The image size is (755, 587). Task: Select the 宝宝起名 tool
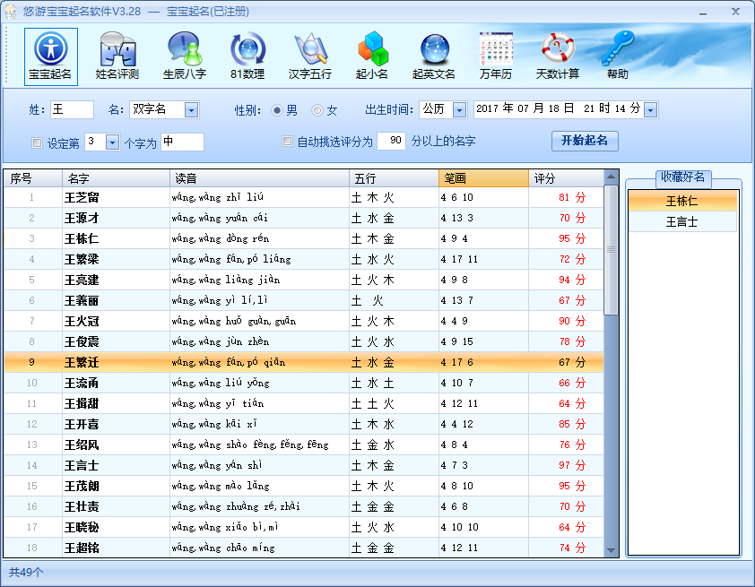coord(50,54)
